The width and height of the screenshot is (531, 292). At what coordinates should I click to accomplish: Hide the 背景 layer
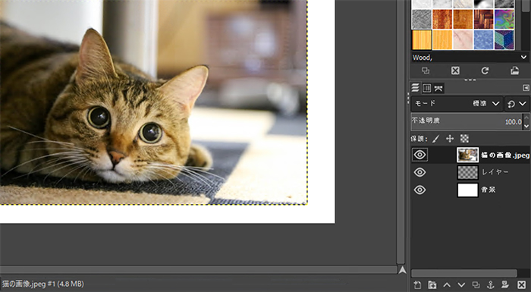point(420,190)
